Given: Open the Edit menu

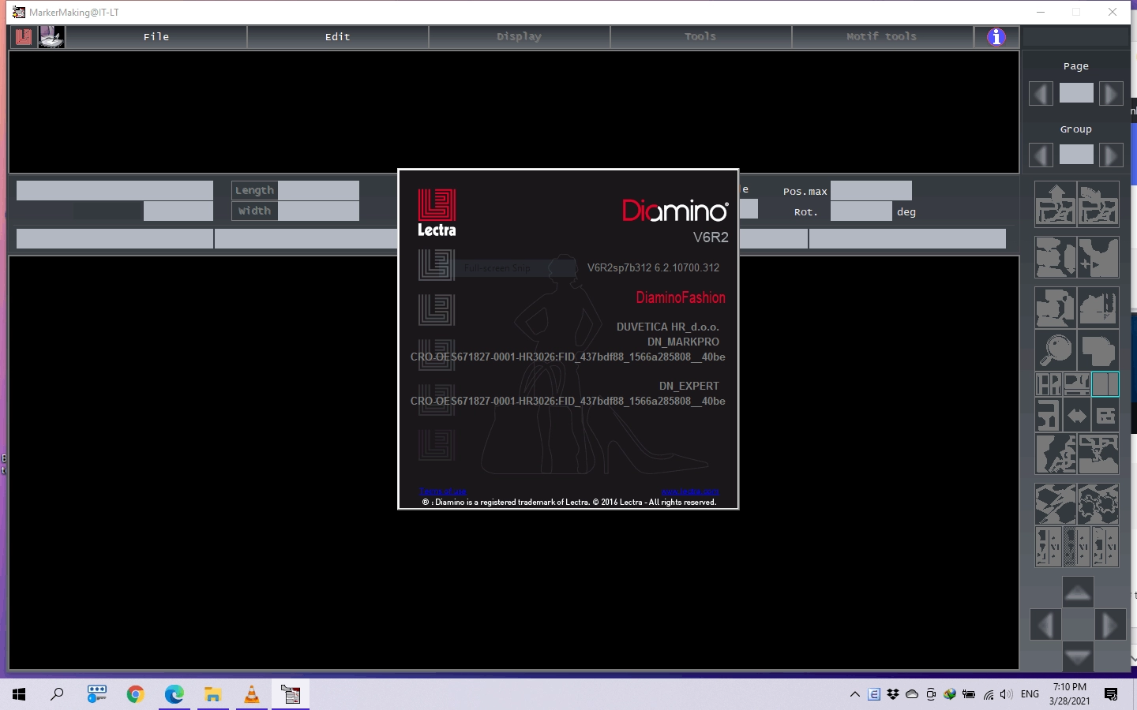Looking at the screenshot, I should point(338,36).
